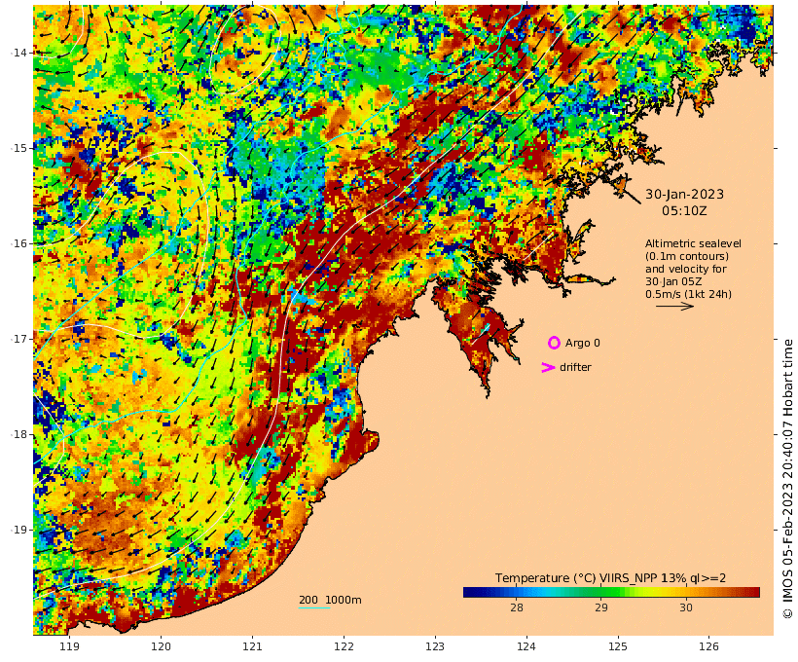
Task: Click longitude axis label '124'
Action: [x=526, y=646]
